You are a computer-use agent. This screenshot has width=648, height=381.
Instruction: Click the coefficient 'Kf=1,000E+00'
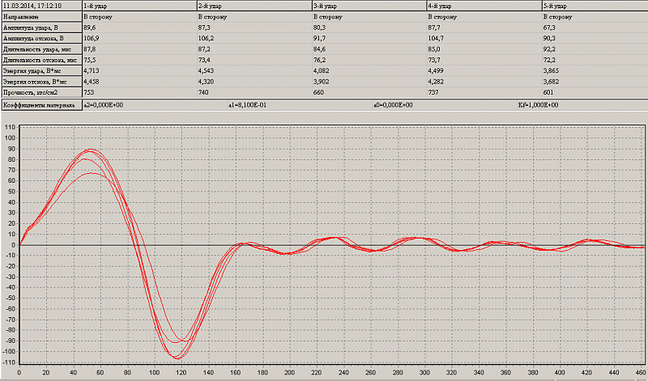pos(538,105)
